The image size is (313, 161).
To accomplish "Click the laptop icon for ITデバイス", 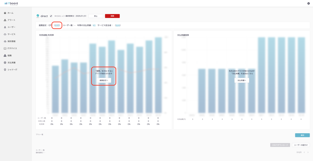I will (5, 48).
